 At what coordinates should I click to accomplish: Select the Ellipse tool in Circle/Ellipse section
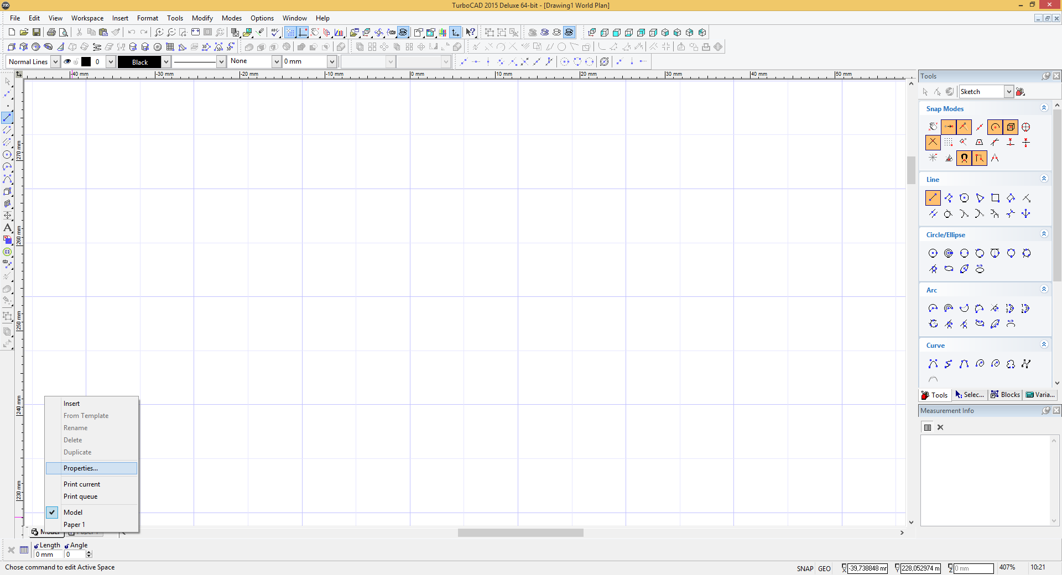coord(949,269)
